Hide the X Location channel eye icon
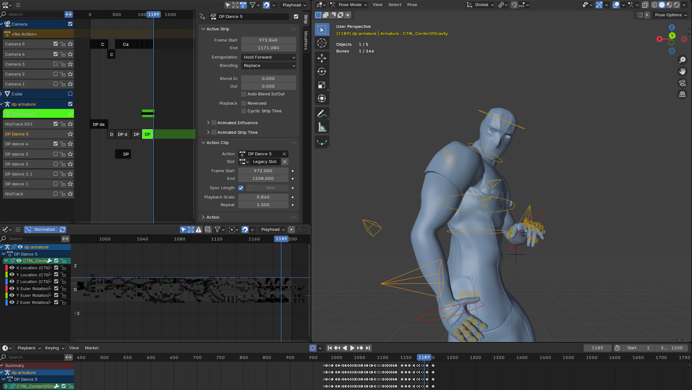 [12, 268]
